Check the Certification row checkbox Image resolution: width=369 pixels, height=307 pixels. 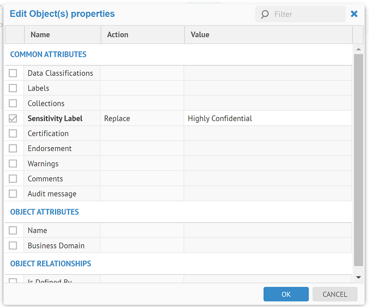tap(13, 134)
